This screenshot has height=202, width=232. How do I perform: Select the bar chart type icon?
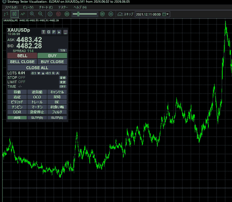(6, 14)
